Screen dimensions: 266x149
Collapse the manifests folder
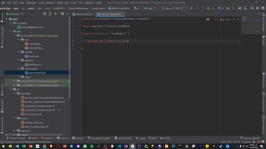click(x=10, y=23)
